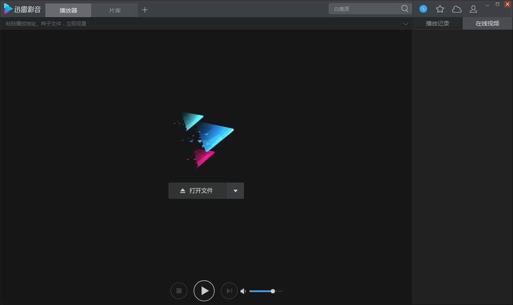Expand the dropdown arrow beside 打开文件
Screen dimensions: 513x305
[235, 191]
